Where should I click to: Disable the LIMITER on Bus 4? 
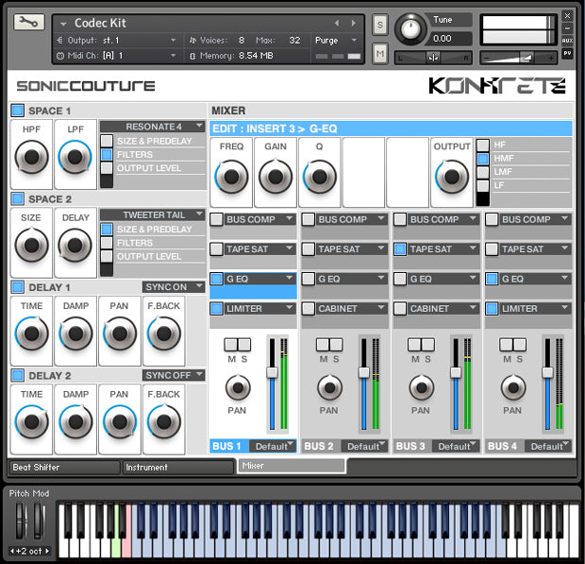click(x=492, y=309)
